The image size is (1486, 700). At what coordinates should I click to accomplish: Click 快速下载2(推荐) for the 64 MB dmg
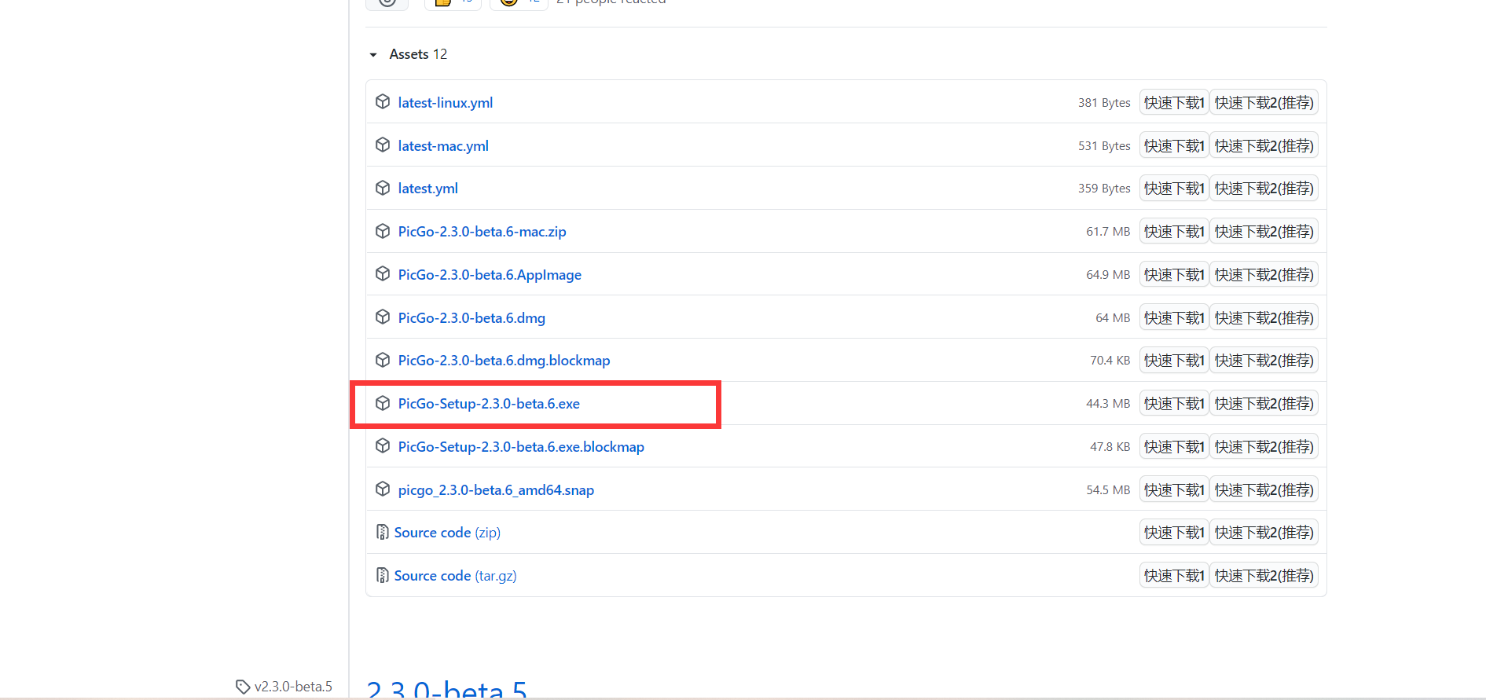pos(1264,318)
